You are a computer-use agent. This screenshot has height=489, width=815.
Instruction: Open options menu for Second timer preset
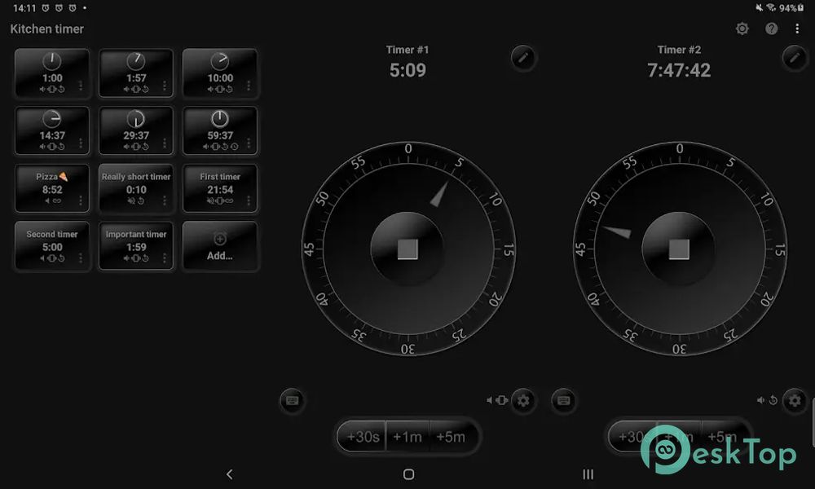point(81,258)
